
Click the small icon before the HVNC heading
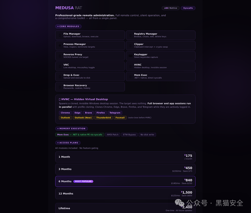tap(60, 99)
